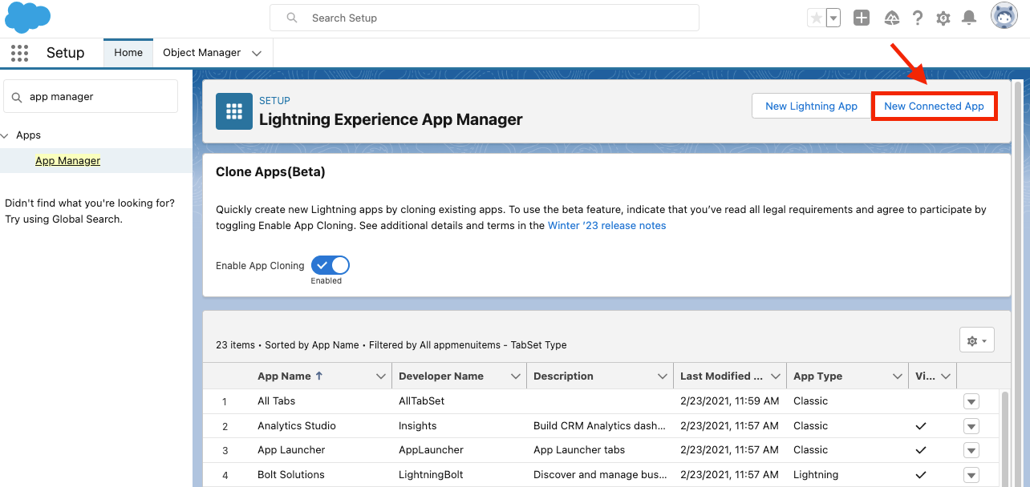Open the Setup gear icon in header
This screenshot has height=487, width=1030.
tap(943, 18)
